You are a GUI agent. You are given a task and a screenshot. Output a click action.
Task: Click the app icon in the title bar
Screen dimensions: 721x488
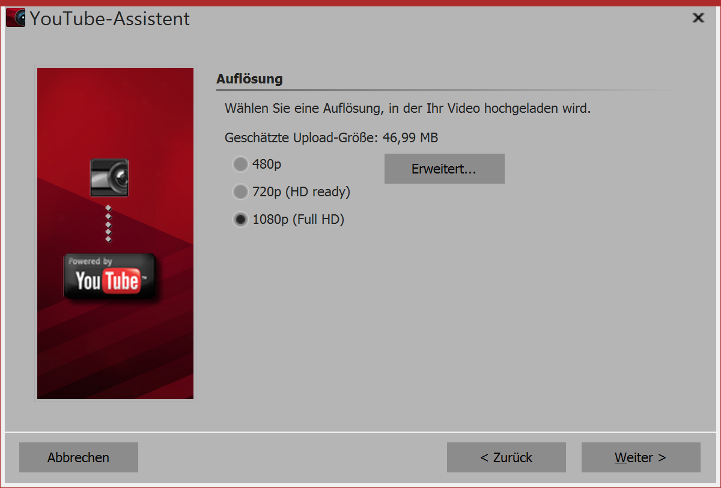(x=16, y=18)
